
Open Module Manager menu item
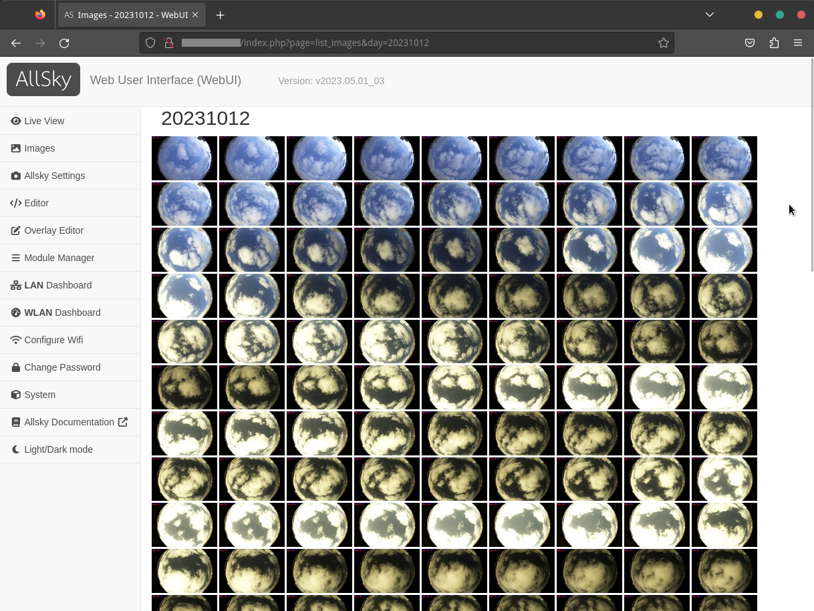[x=70, y=258]
